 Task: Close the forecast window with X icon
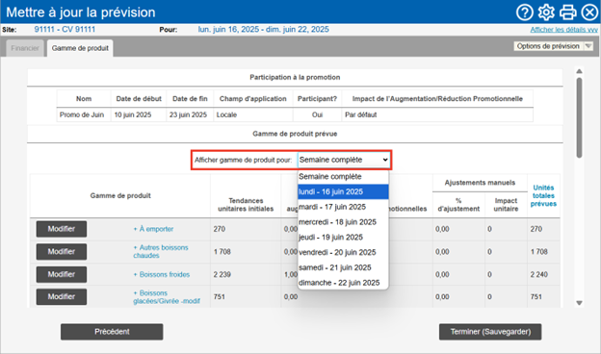click(589, 13)
